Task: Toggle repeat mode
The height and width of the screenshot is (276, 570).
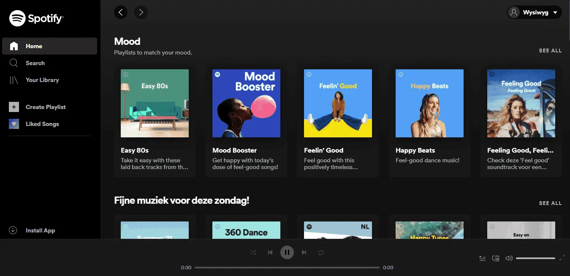Action: coord(321,252)
